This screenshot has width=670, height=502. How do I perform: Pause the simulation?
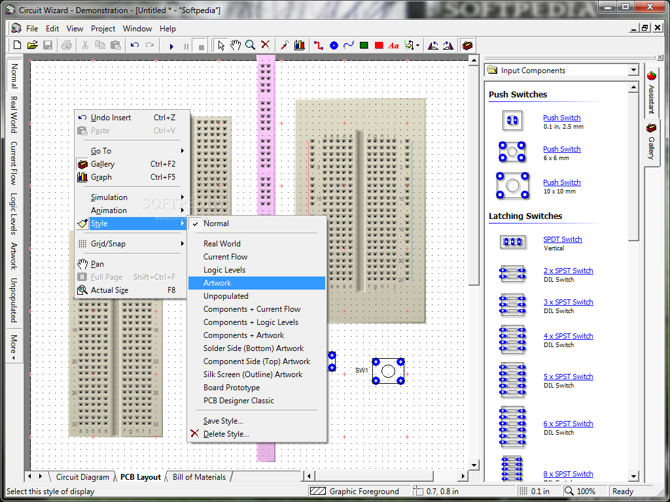point(186,46)
